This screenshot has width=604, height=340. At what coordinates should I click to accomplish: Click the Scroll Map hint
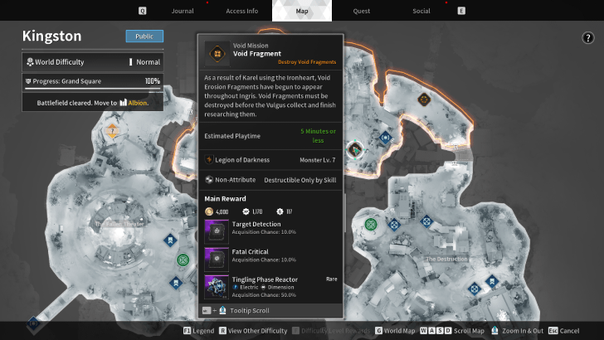(452, 331)
